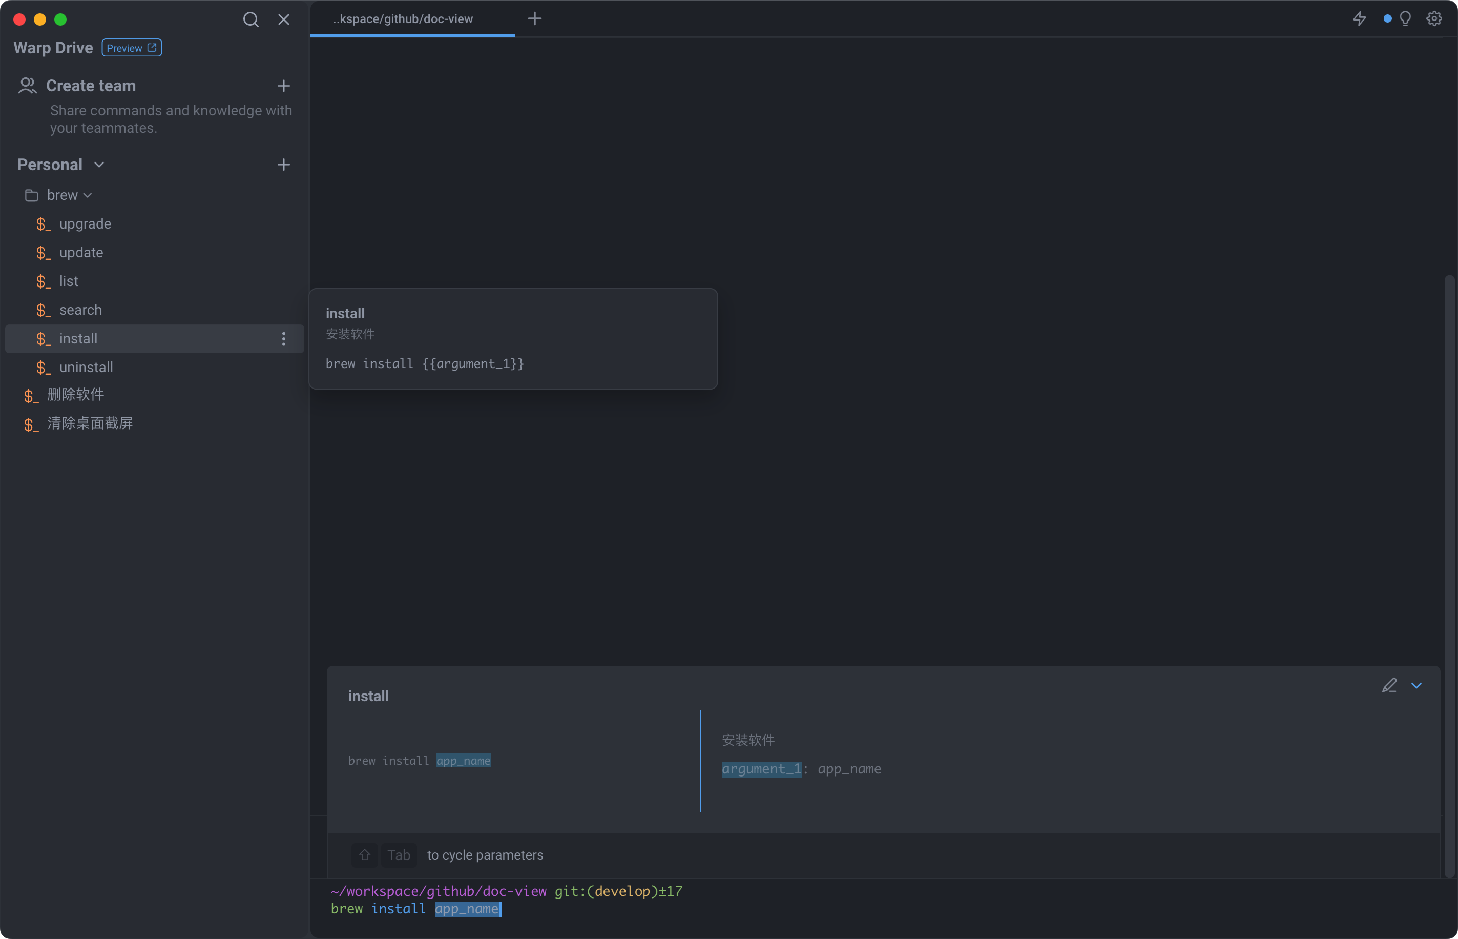
Task: Open the lightbulb resource center icon
Action: (1405, 19)
